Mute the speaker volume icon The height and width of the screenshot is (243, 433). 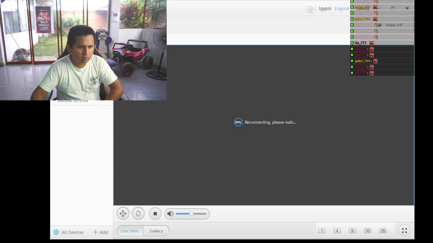click(170, 214)
